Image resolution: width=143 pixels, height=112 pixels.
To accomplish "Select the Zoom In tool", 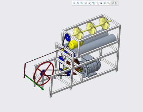I will click(x=78, y=3).
